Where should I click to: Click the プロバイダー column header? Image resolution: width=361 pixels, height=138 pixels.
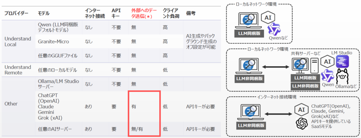click(x=16, y=14)
